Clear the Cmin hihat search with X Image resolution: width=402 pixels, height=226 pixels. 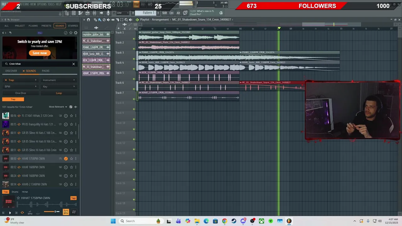tap(73, 64)
